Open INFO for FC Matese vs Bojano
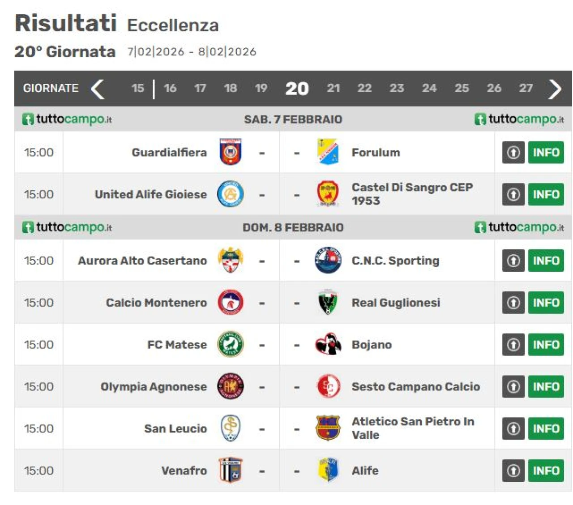Image resolution: width=573 pixels, height=505 pixels. (x=546, y=345)
